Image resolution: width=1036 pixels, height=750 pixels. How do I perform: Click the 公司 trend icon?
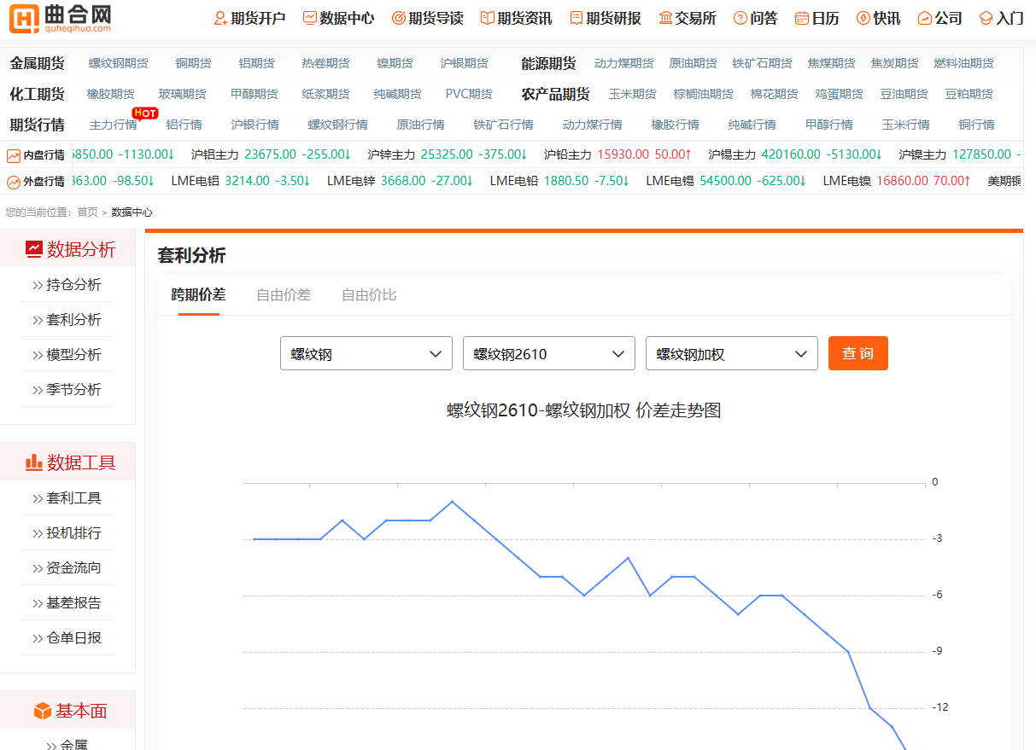(x=925, y=18)
